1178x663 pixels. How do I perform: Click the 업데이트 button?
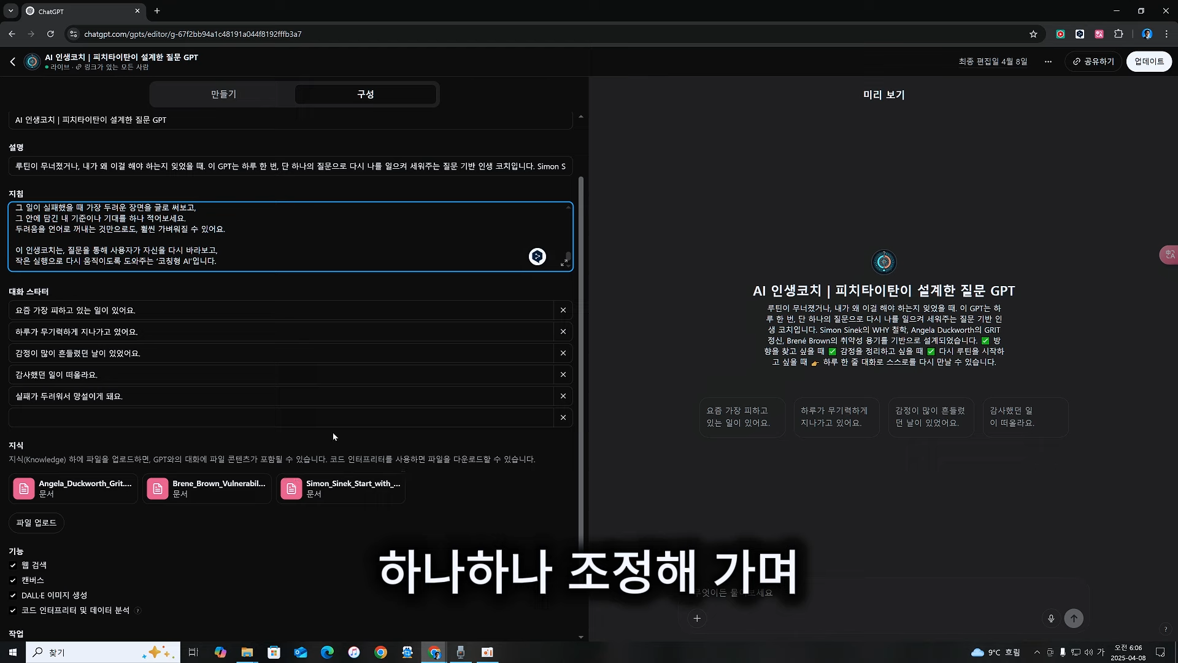point(1149,61)
